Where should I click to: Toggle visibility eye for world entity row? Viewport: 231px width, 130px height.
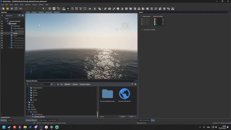[x=2, y=36]
